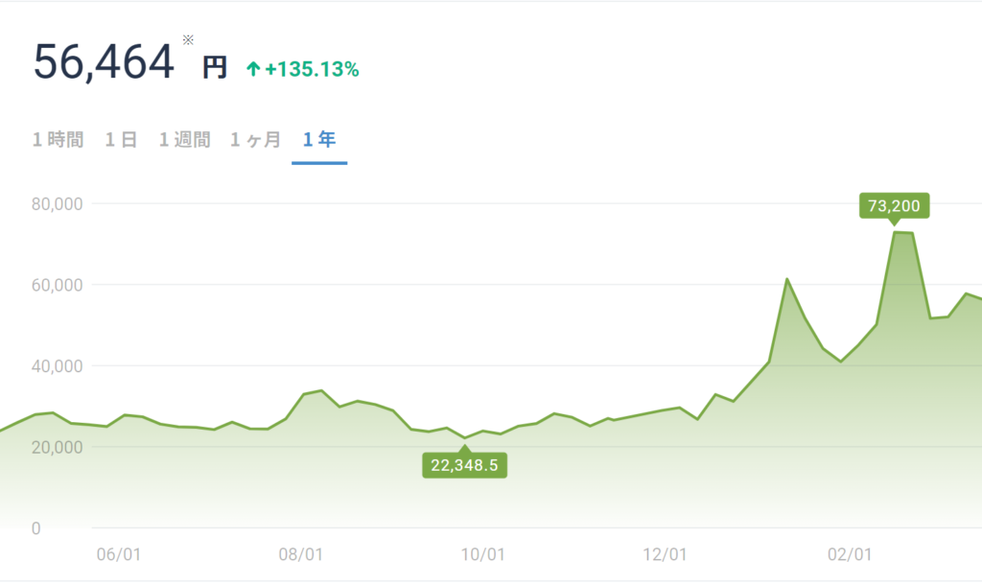982x585 pixels.
Task: Click the 40,000 y-axis value label
Action: (x=58, y=365)
